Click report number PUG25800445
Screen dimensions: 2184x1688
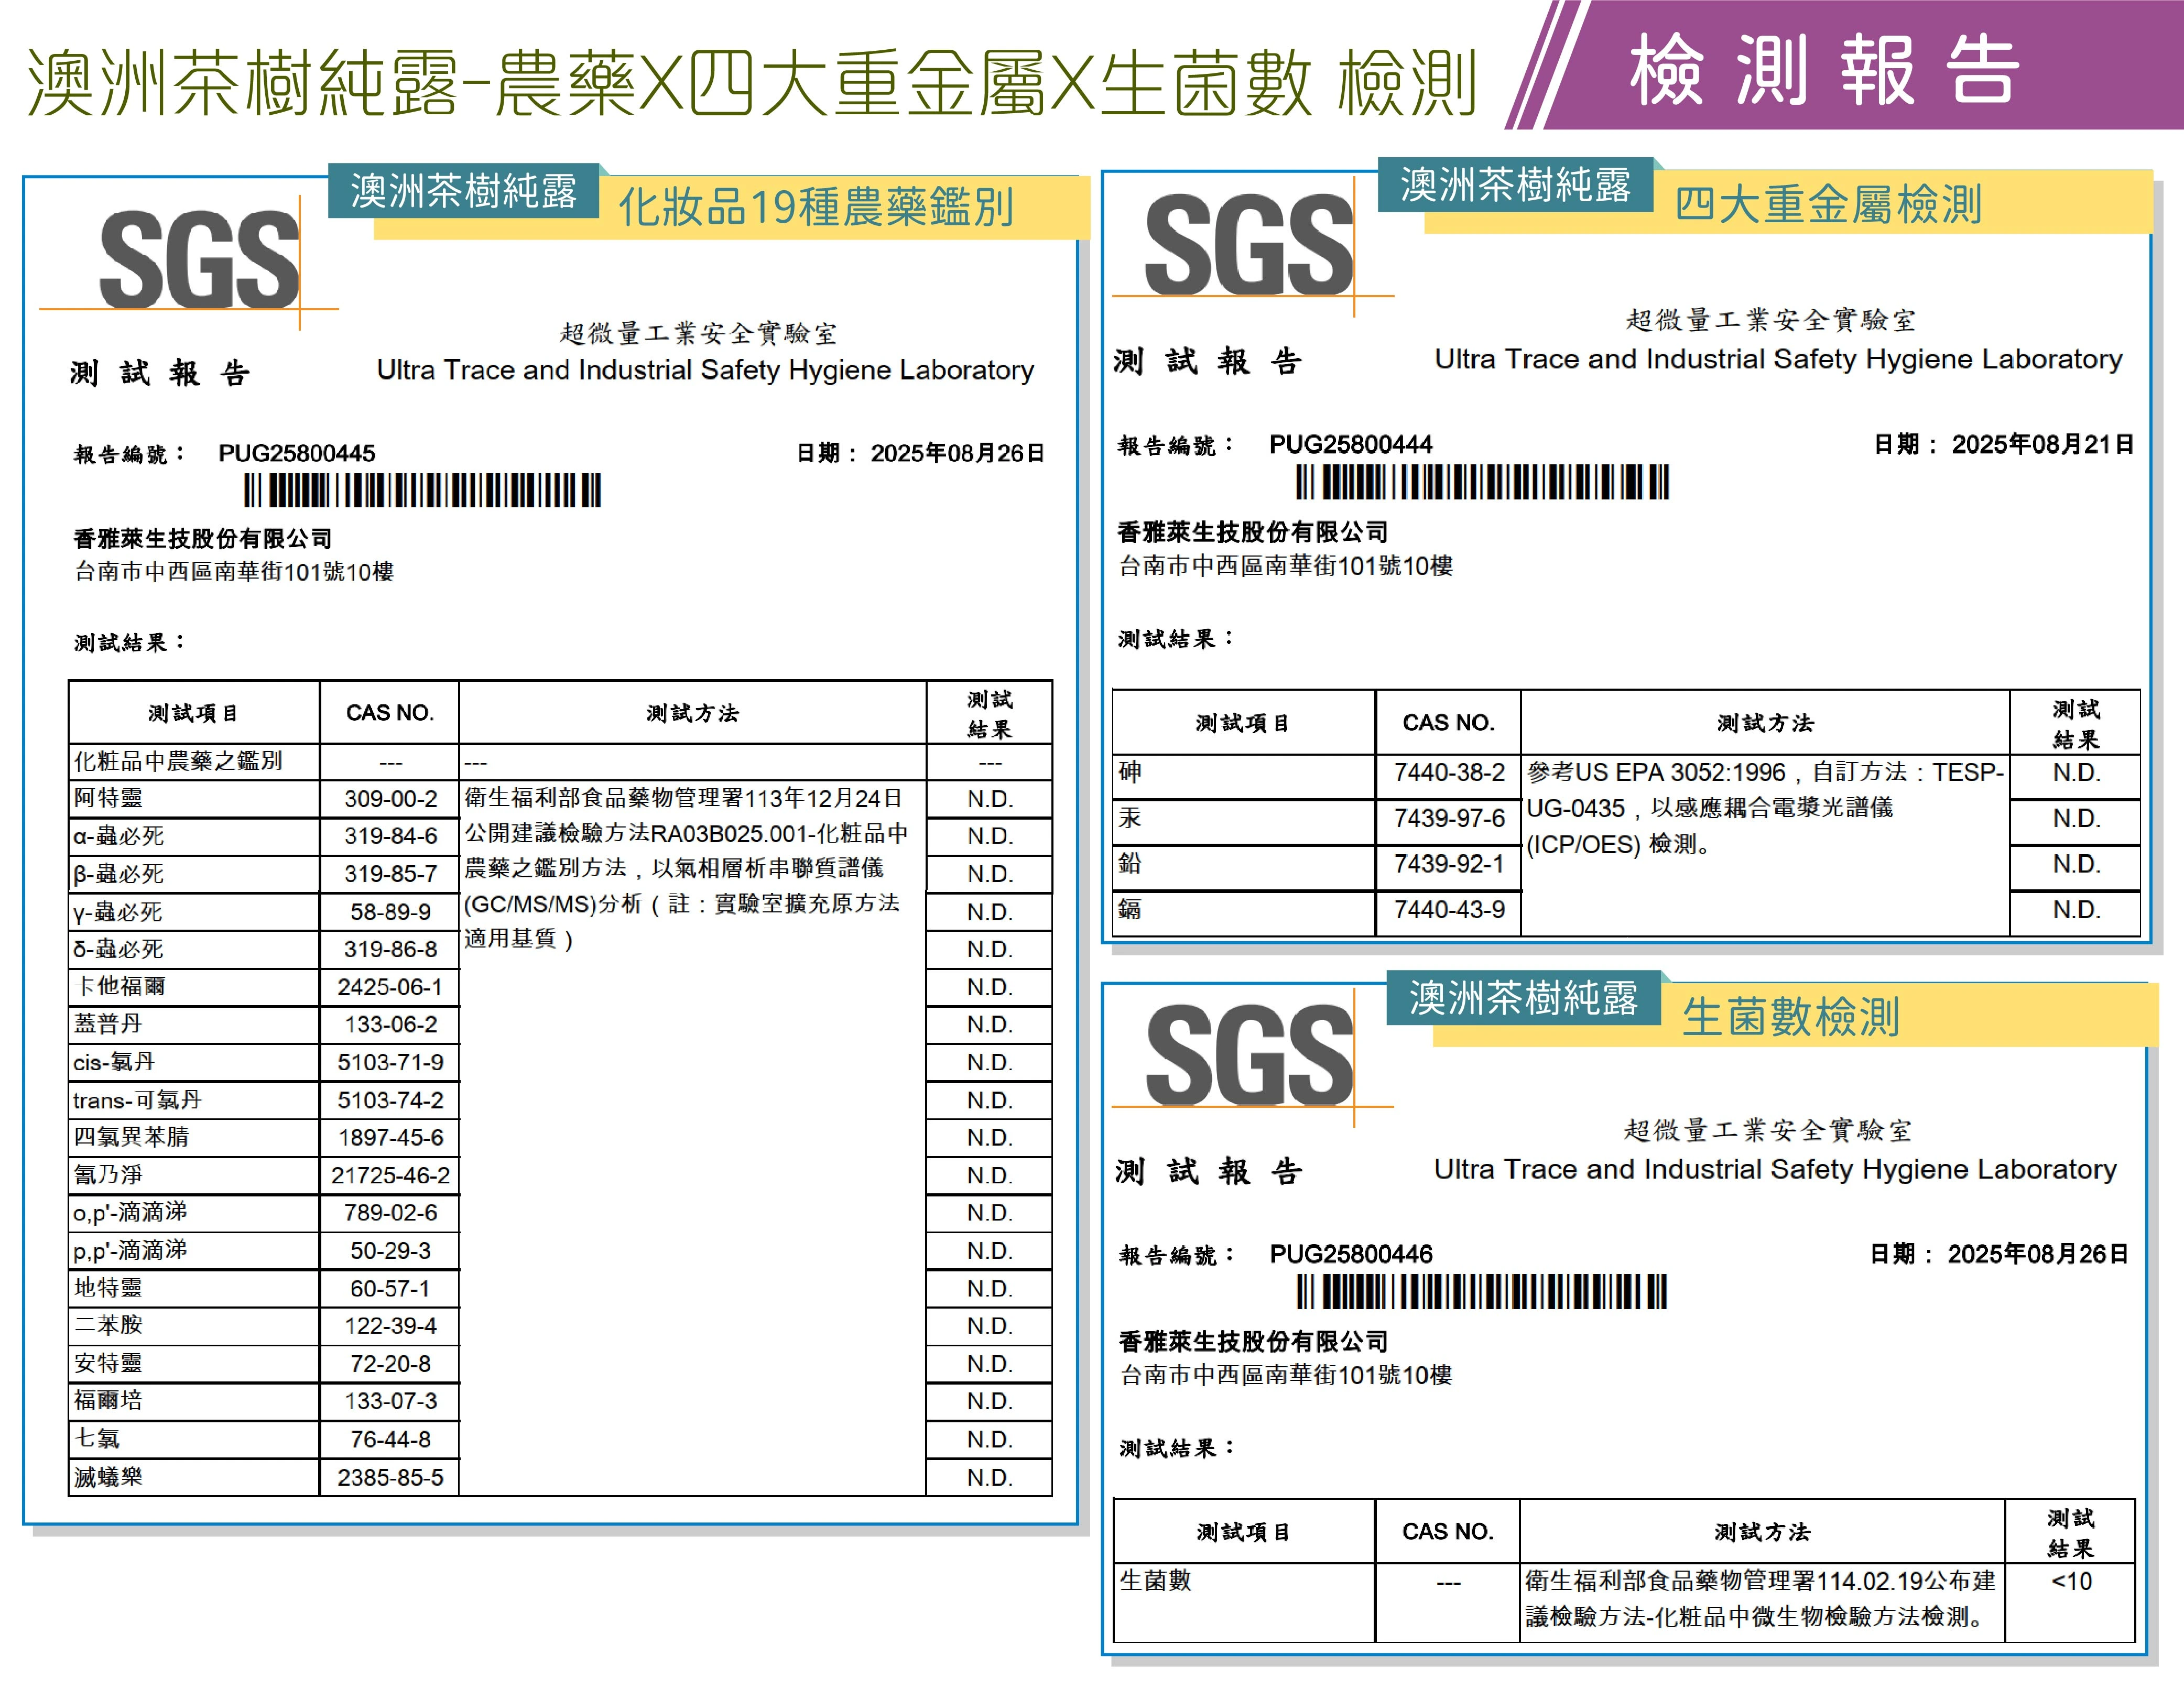click(x=296, y=453)
